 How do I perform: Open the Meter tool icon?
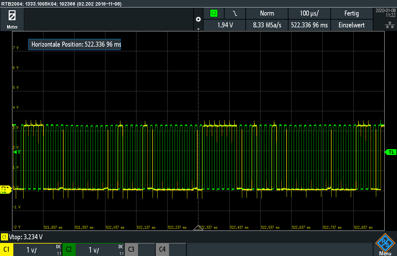click(x=12, y=19)
